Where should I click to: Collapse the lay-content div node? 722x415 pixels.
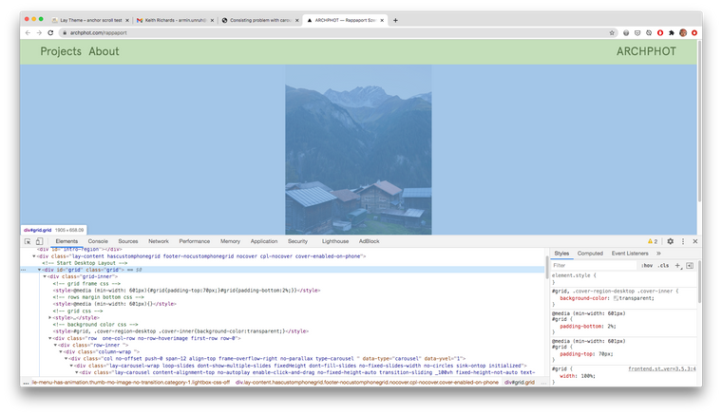coord(34,256)
